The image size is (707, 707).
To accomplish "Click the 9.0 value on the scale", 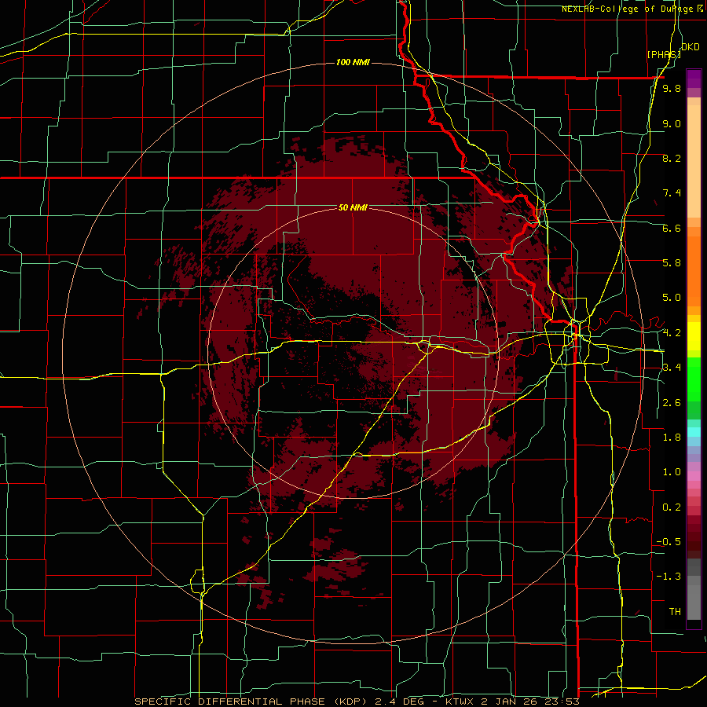I will coord(672,124).
